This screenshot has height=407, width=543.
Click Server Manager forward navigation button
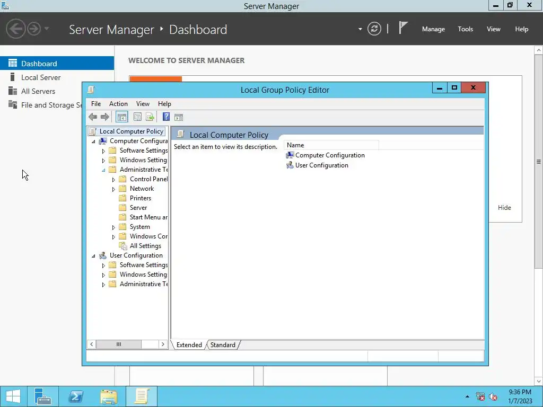click(x=34, y=29)
